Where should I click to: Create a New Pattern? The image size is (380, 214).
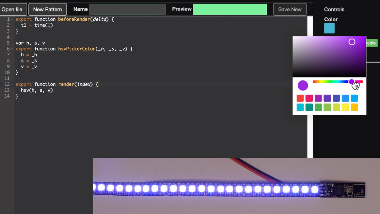click(47, 9)
